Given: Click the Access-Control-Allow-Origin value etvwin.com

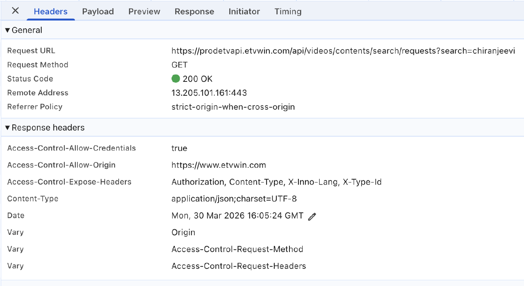Looking at the screenshot, I should tap(219, 165).
